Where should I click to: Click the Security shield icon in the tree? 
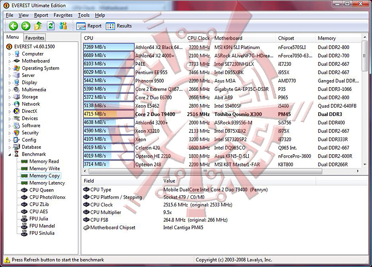[x=17, y=133]
